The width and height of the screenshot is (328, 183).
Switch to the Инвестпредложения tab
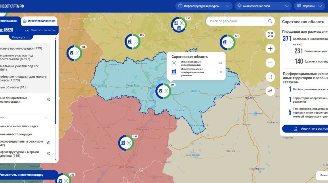click(39, 21)
